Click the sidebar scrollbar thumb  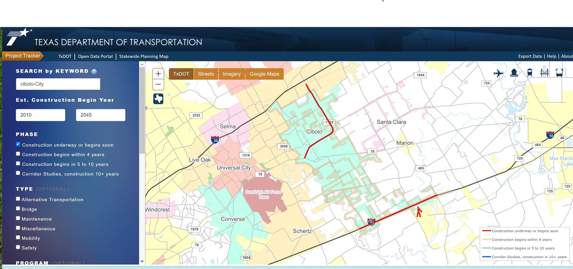tap(142, 111)
